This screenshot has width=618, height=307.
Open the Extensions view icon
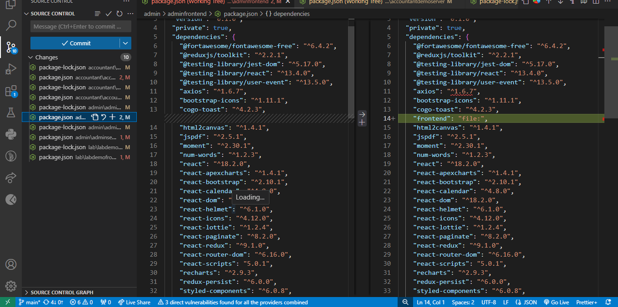(x=12, y=92)
